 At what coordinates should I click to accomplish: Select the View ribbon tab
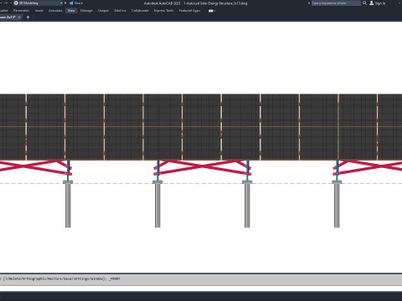71,11
